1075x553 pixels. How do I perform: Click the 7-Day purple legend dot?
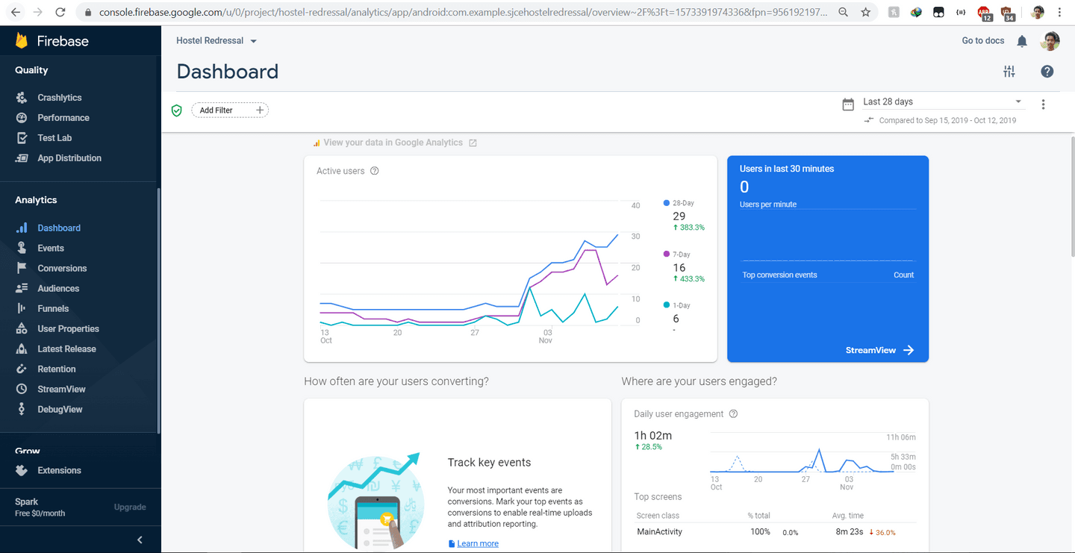click(667, 254)
